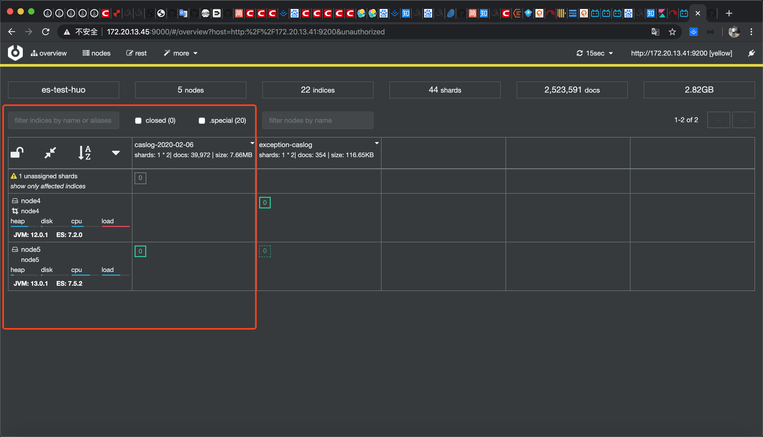Enable the closed (0) checkbox
763x437 pixels.
pyautogui.click(x=138, y=121)
